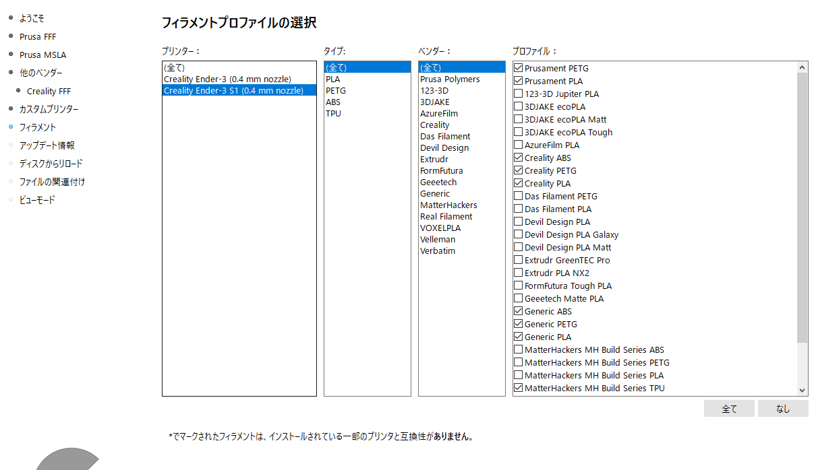Open the カスタムプリンター page
818x470 pixels.
pos(49,109)
